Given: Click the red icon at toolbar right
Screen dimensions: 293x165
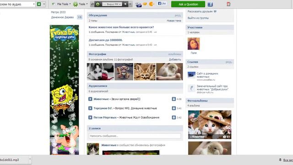Looking at the screenshot, I should point(228,4).
